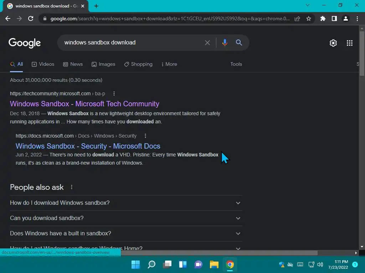Go back to the previous page
This screenshot has width=365, height=273.
click(8, 18)
